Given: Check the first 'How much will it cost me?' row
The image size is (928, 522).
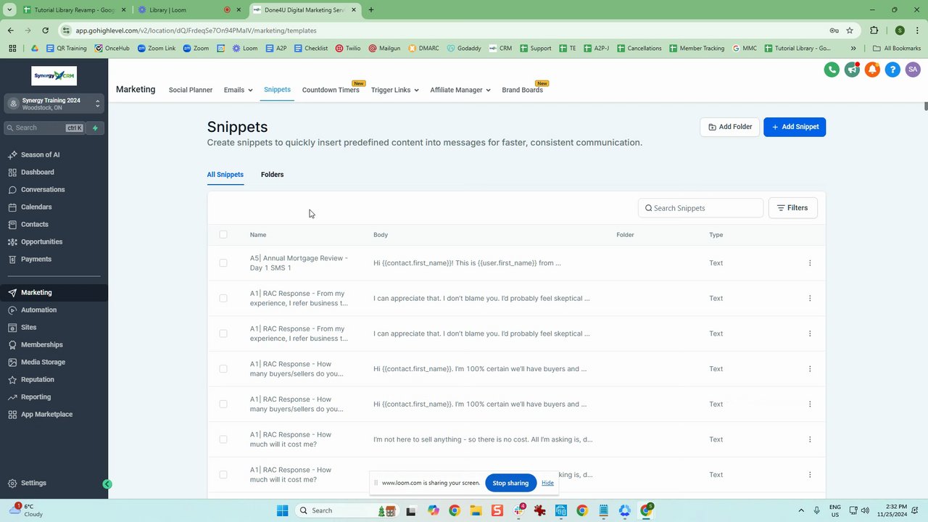Looking at the screenshot, I should pos(223,439).
